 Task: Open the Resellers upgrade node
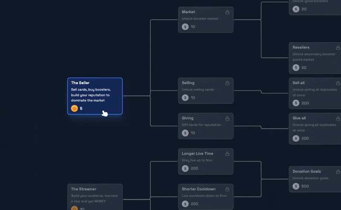tap(315, 58)
